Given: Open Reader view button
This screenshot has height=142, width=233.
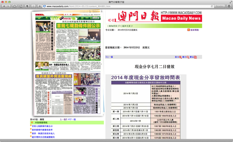Looking at the screenshot, I should (219, 6).
